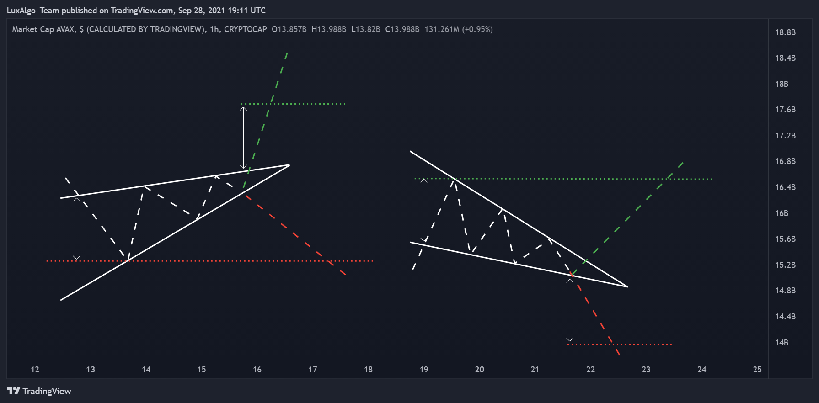This screenshot has height=403, width=819.
Task: Click the 18B price axis label
Action: 782,84
